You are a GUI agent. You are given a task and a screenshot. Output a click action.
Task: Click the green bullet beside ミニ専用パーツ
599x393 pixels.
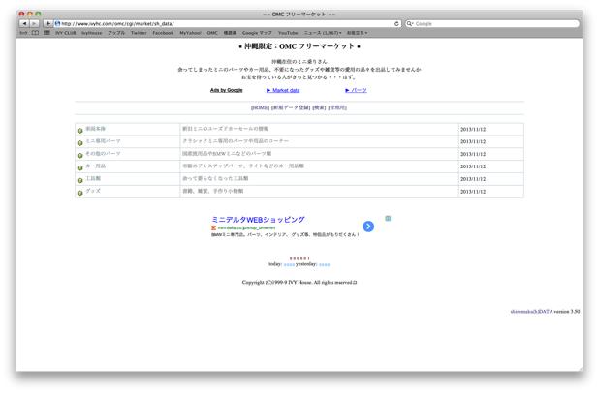click(79, 143)
